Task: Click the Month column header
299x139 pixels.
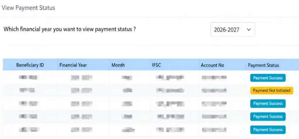Action: (118, 65)
